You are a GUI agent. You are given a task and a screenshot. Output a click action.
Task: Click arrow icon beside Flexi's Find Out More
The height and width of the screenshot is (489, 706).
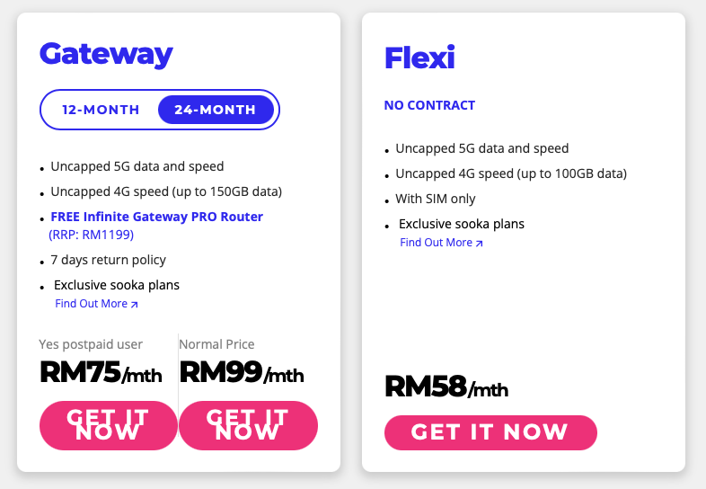tap(479, 244)
